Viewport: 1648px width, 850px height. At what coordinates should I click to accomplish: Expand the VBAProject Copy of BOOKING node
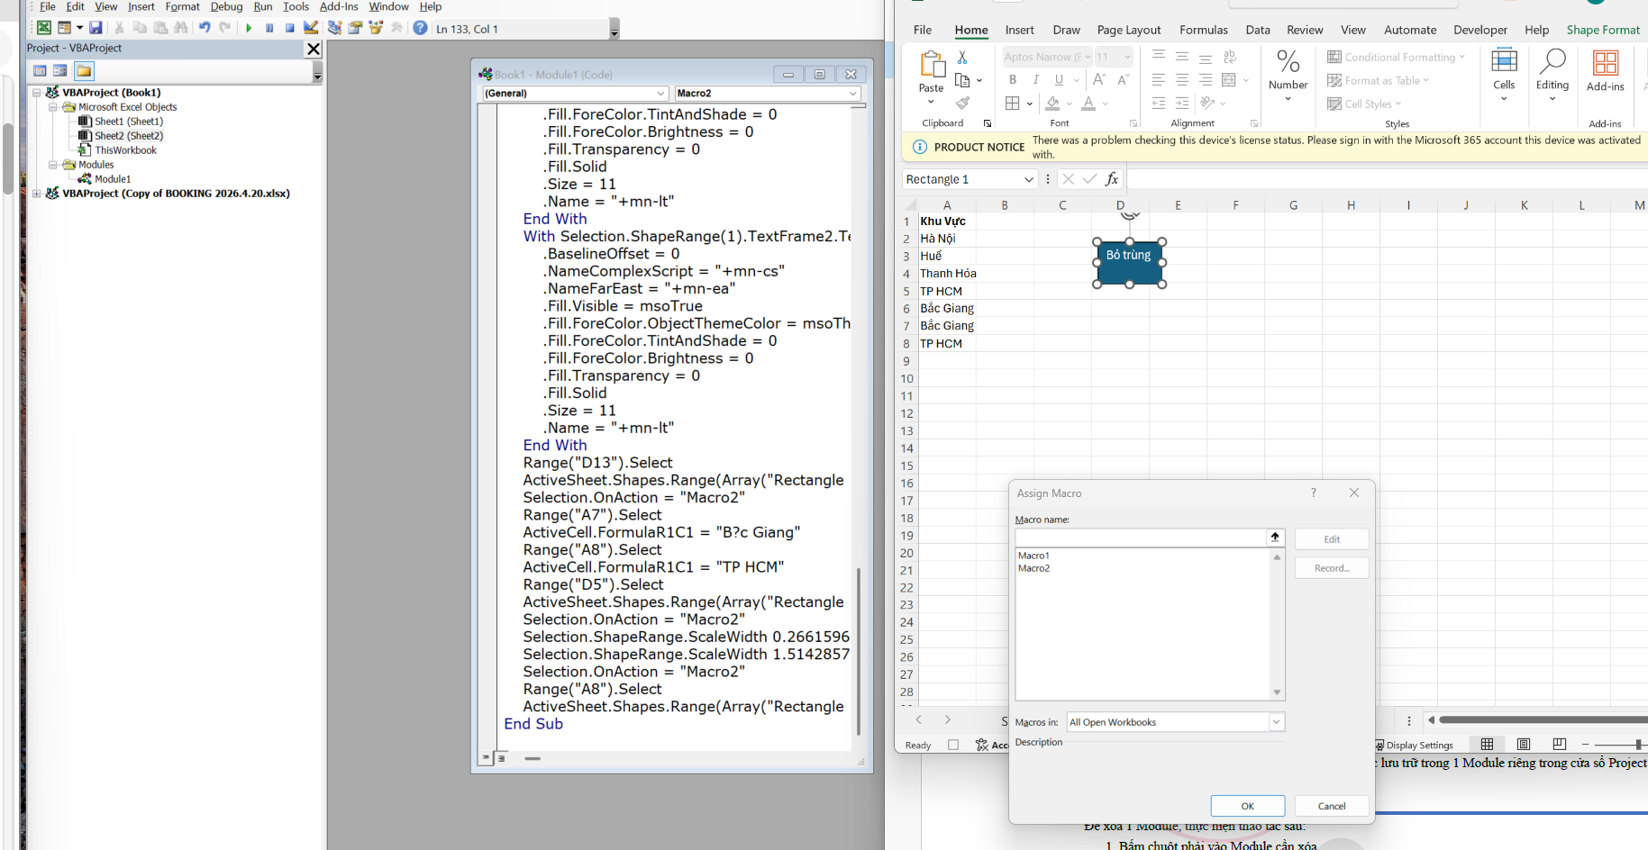point(37,194)
